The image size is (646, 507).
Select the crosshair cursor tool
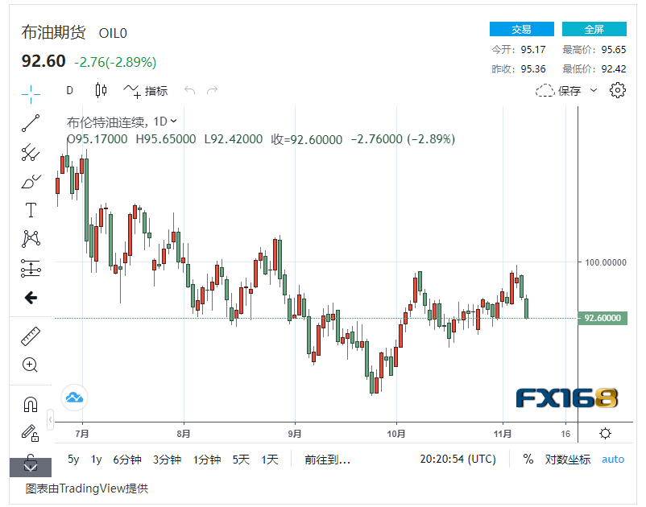[x=31, y=93]
